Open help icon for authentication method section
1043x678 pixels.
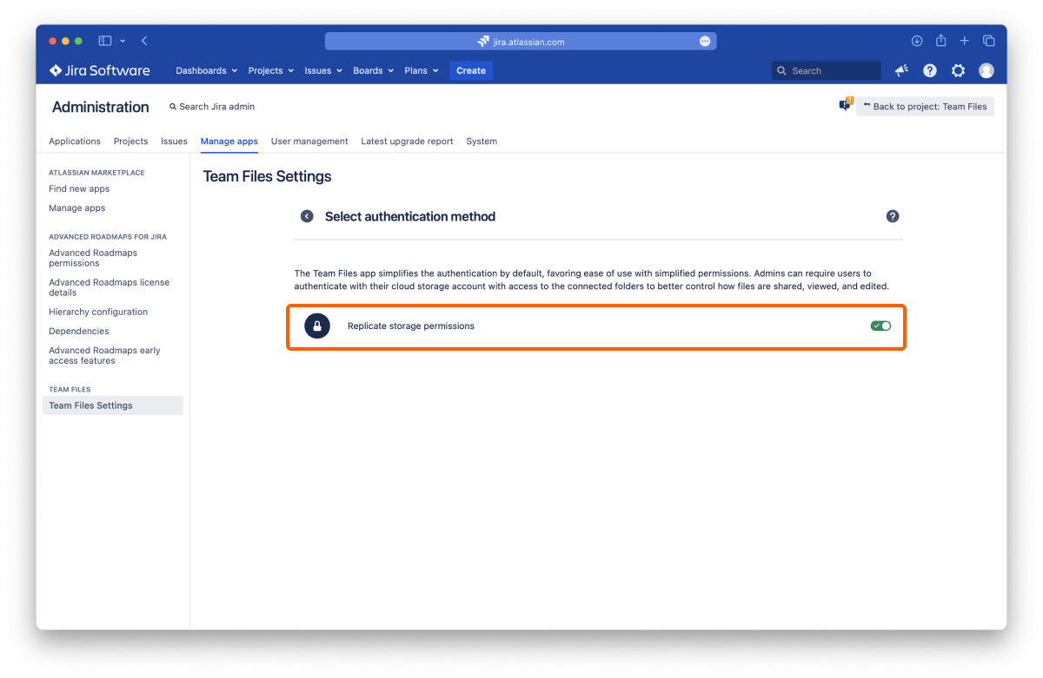[x=893, y=216]
